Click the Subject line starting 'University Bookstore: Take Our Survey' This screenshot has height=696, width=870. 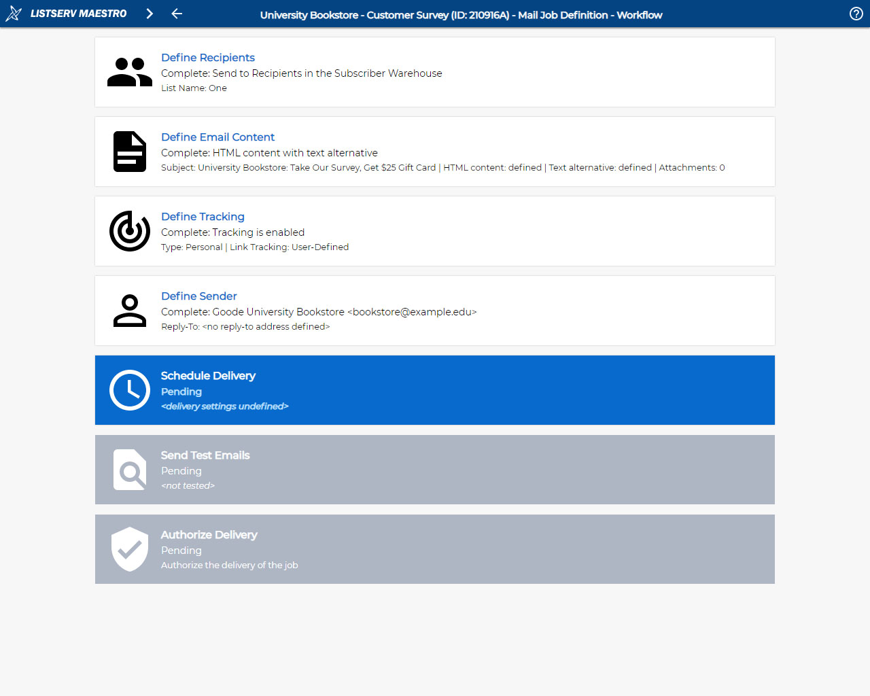click(442, 168)
